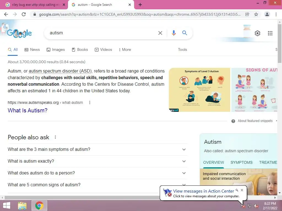Share this page from address bar
Viewport: 282px width, 211px height.
[x=247, y=14]
